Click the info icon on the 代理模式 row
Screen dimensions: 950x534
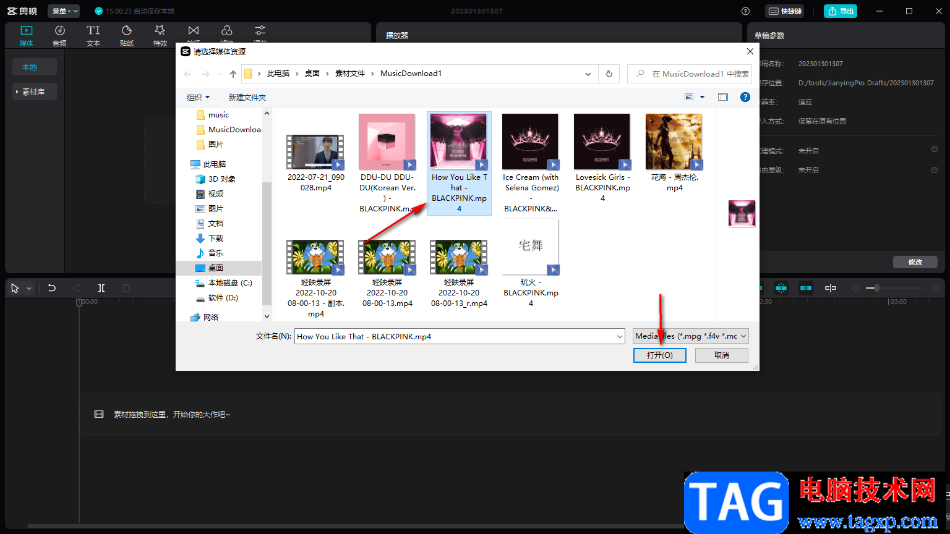[935, 150]
